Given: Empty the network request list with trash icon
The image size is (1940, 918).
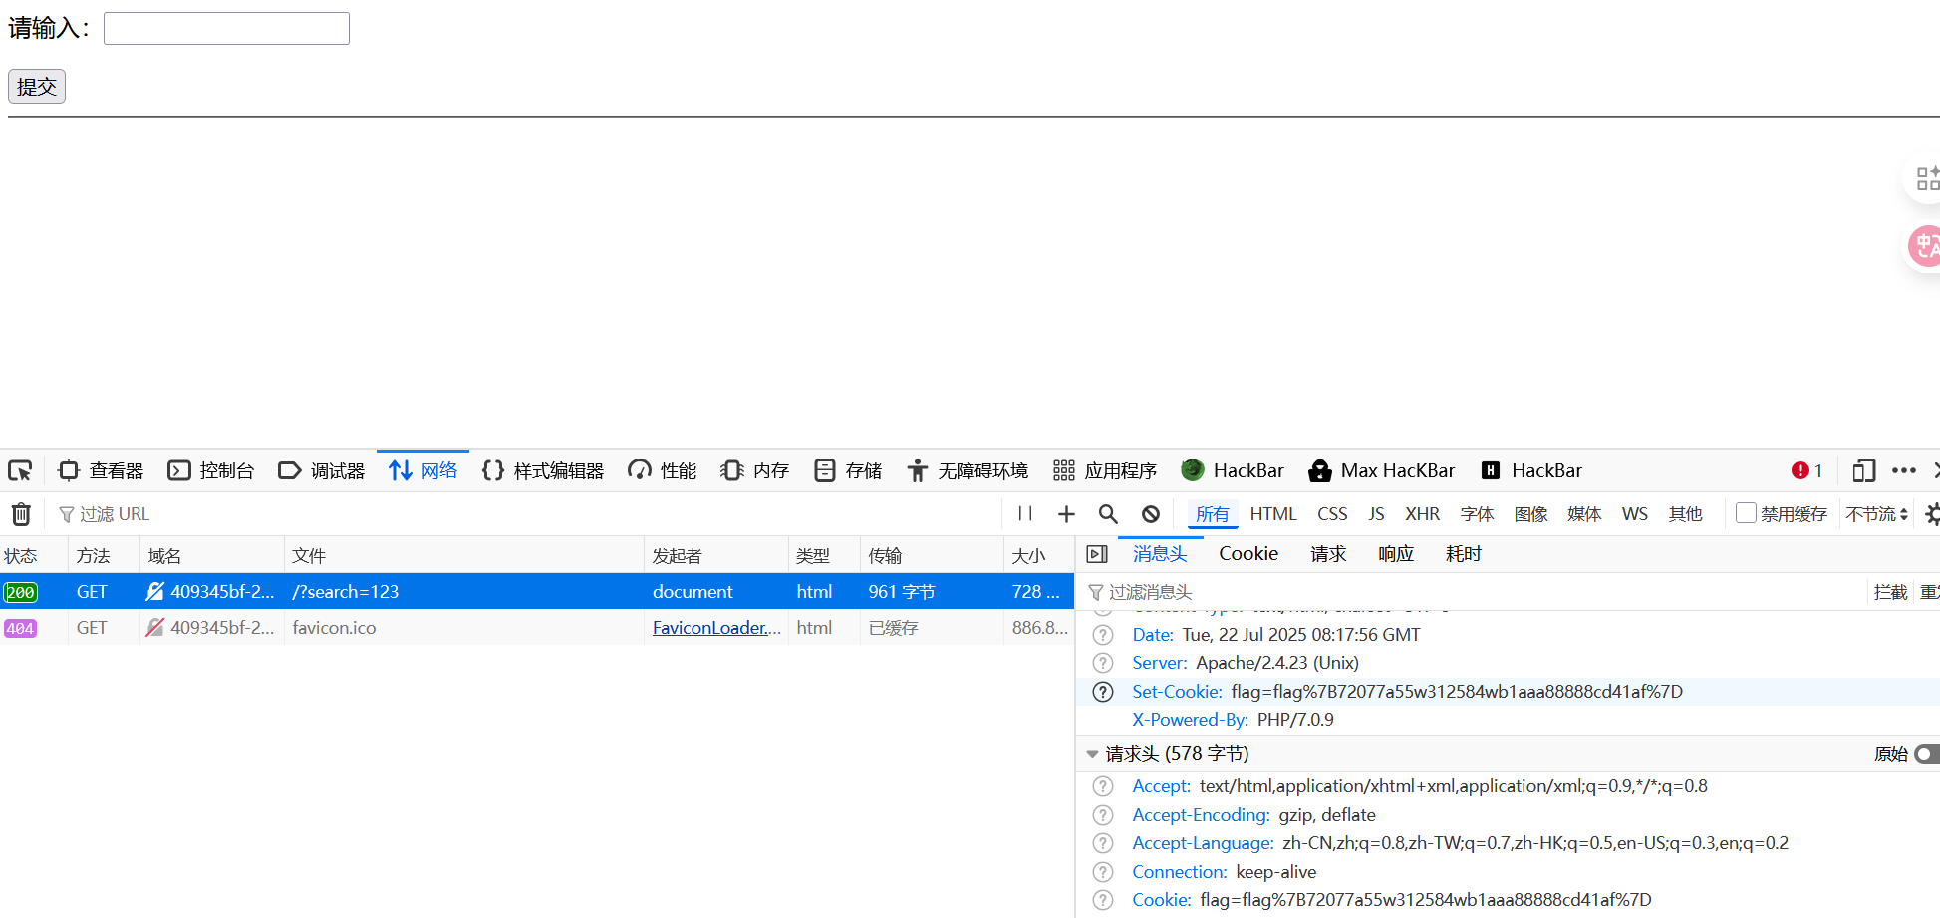Looking at the screenshot, I should pyautogui.click(x=21, y=514).
